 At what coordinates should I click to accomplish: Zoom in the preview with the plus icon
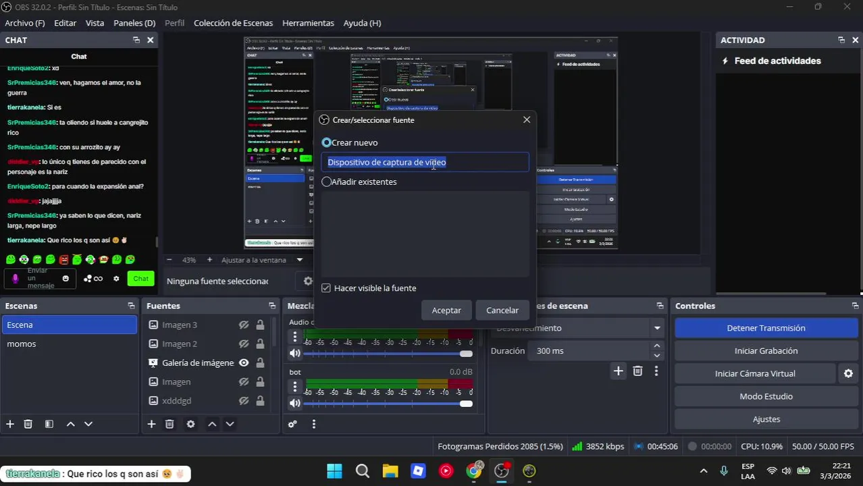click(209, 259)
